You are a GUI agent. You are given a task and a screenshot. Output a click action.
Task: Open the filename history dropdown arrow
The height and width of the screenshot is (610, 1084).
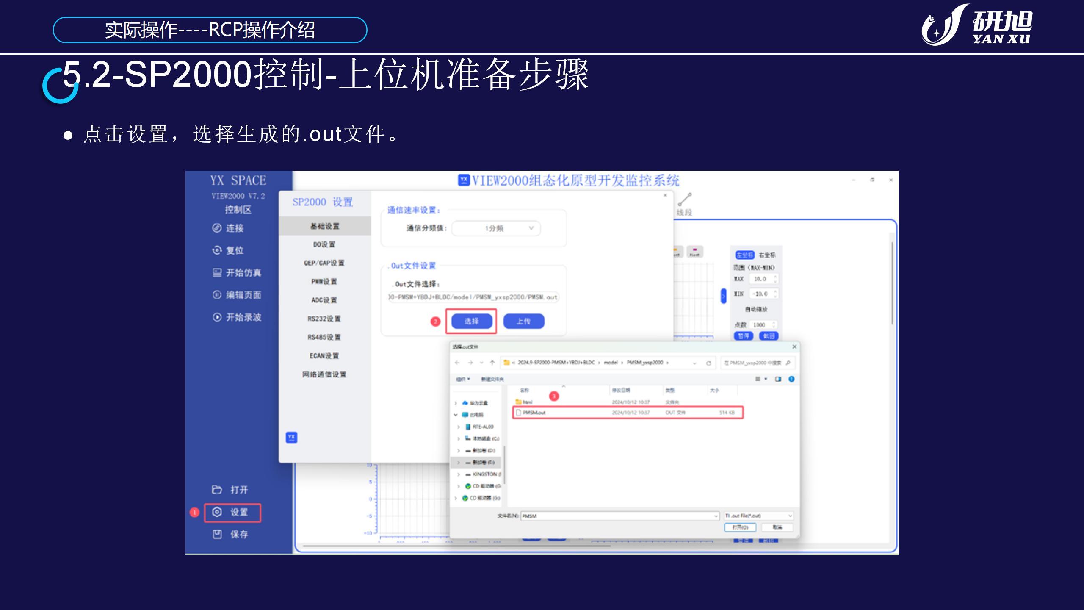tap(716, 516)
